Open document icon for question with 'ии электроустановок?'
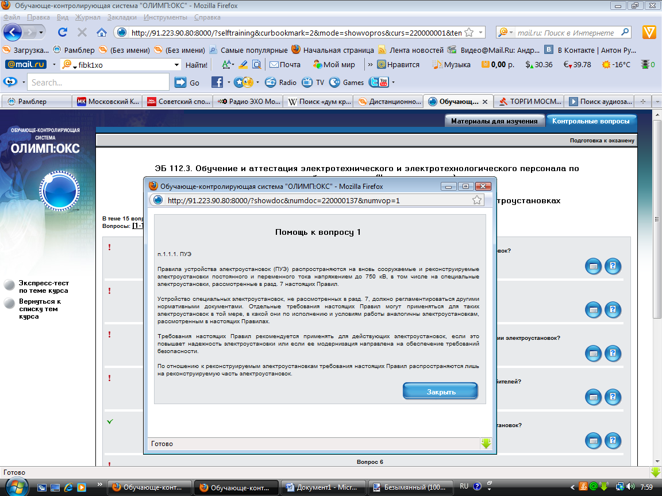The width and height of the screenshot is (662, 496). [593, 353]
